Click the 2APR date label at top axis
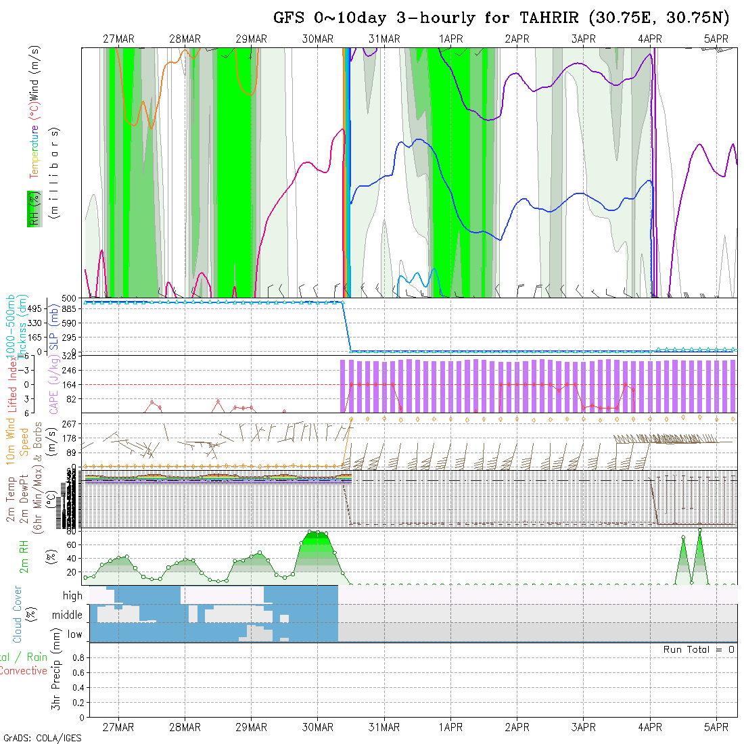Screen dimensions: 744x744 [x=517, y=39]
